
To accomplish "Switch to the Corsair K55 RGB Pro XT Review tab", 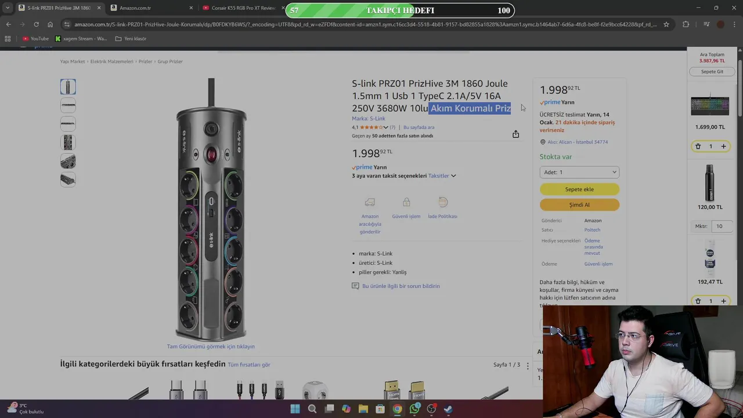I will point(241,8).
